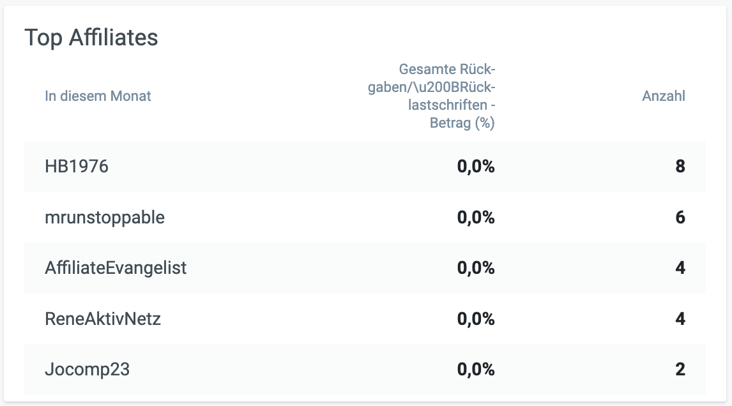Click the count 2 for Jocomp23
Screen dimensions: 732x406
point(680,369)
